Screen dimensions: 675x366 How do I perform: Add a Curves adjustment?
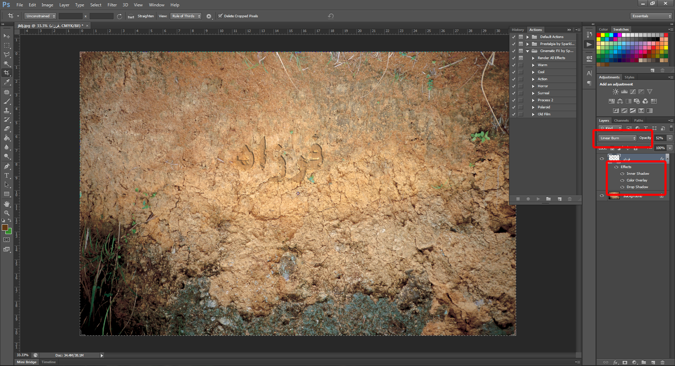(632, 91)
